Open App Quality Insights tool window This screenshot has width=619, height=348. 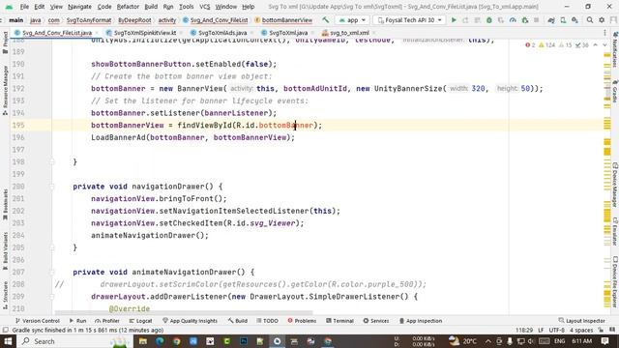190,321
